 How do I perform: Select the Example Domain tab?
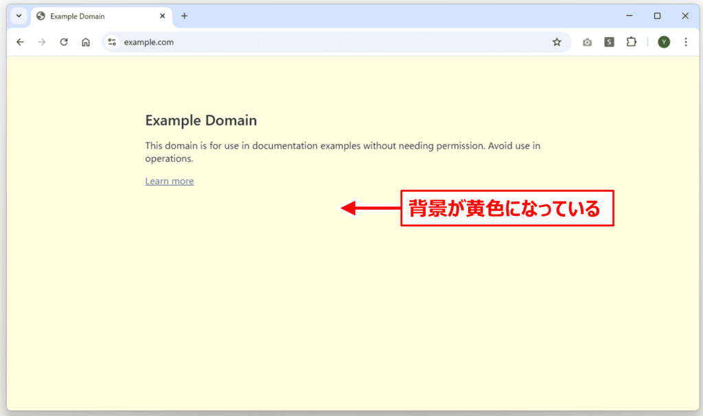89,16
